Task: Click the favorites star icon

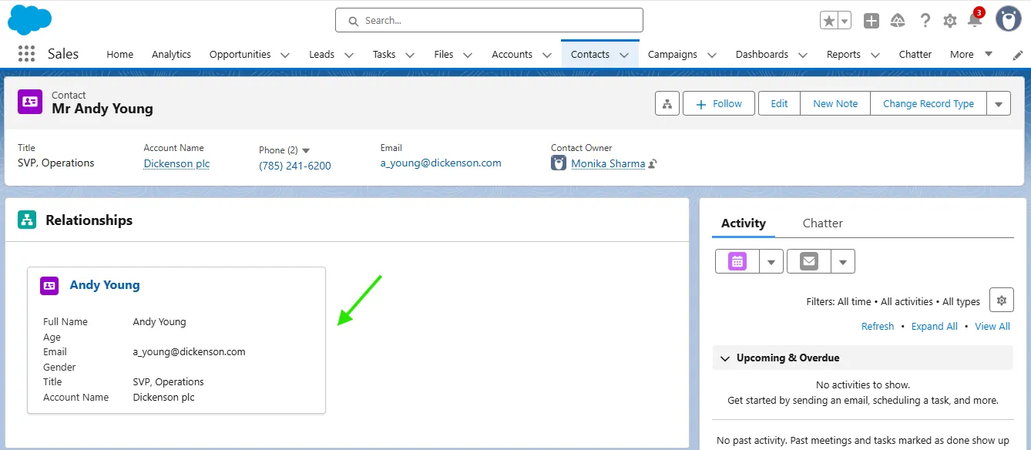Action: click(x=829, y=21)
